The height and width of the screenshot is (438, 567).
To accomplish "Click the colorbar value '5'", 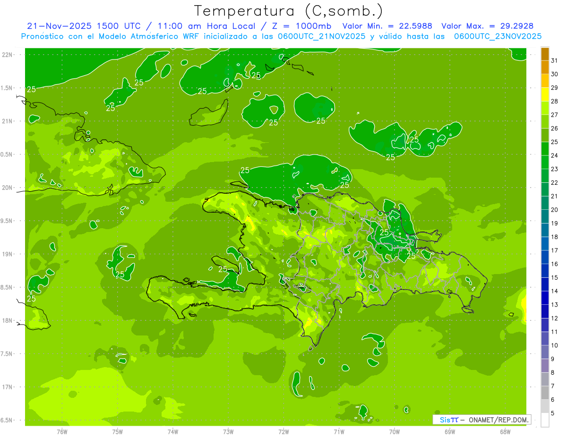I will coord(553,413).
